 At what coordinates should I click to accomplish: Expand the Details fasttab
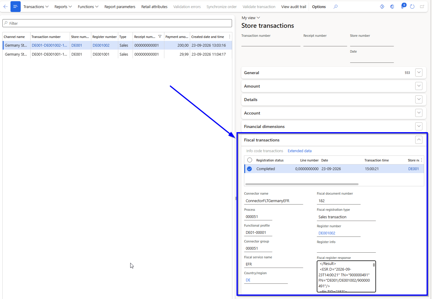[419, 99]
